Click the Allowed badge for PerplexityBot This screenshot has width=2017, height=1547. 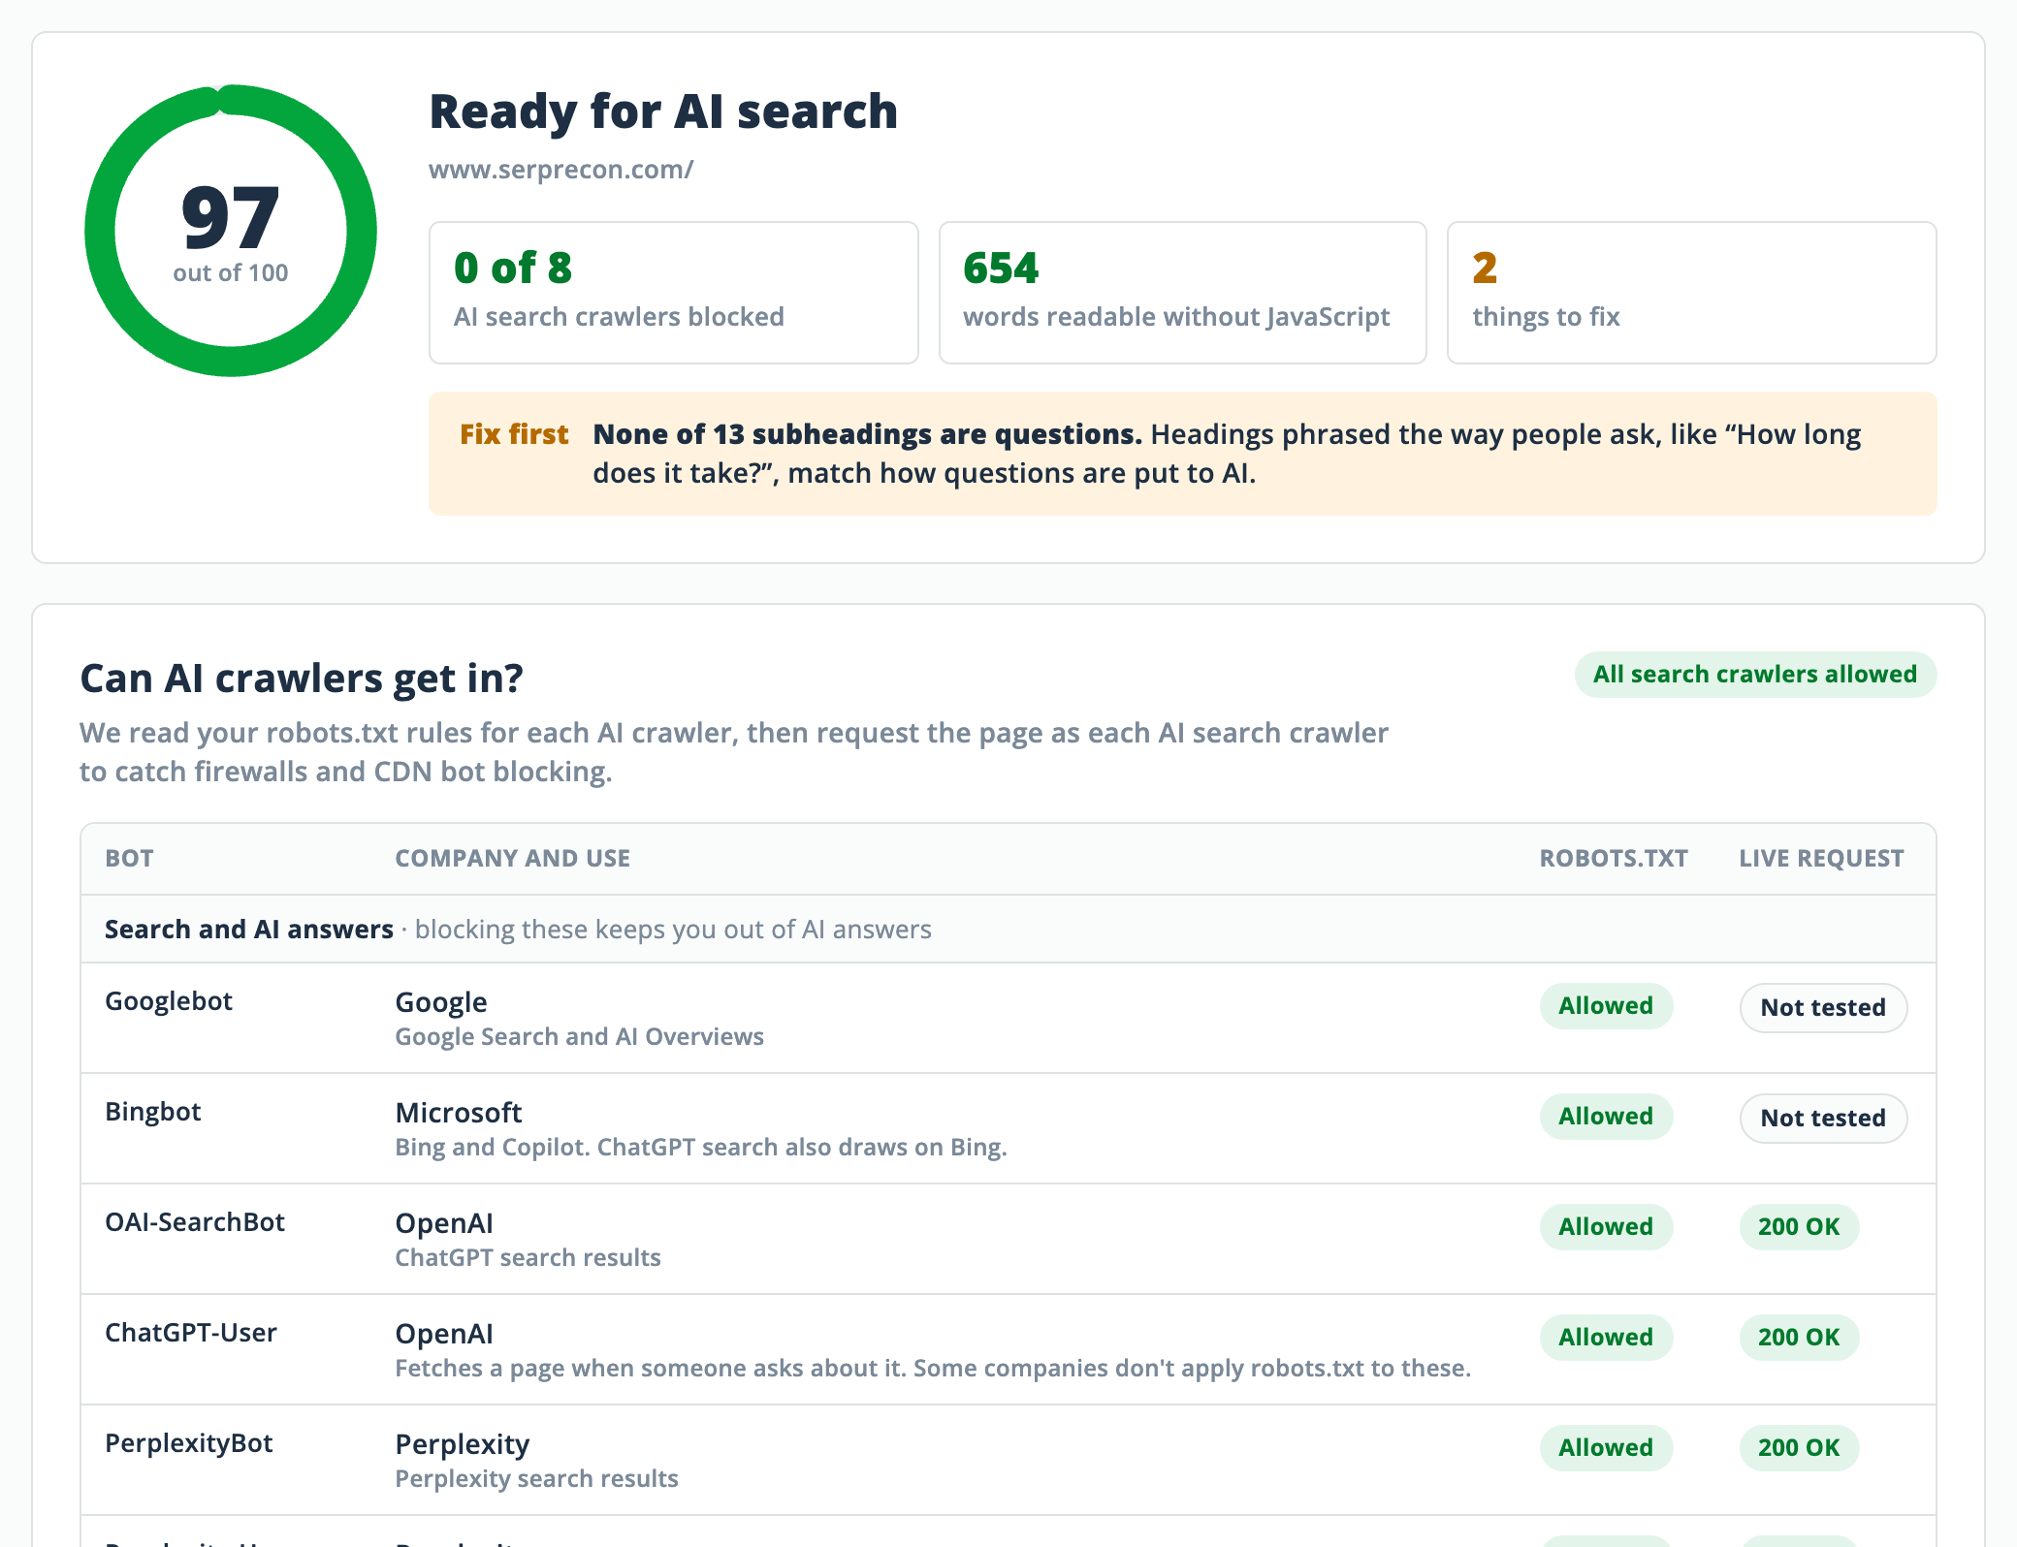pyautogui.click(x=1606, y=1448)
